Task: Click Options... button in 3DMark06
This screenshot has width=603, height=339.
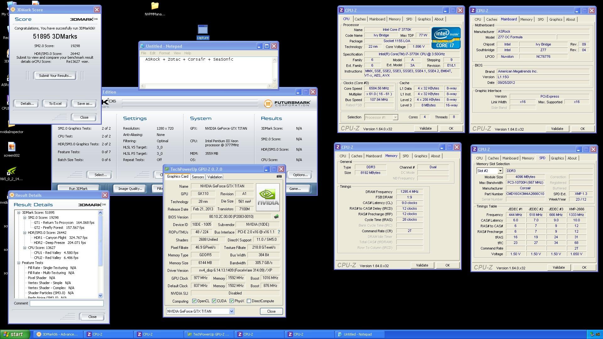Action: coord(300,175)
